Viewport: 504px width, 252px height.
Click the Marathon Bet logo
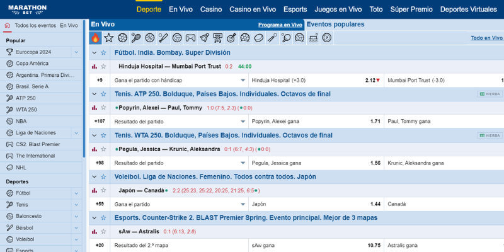pos(27,9)
